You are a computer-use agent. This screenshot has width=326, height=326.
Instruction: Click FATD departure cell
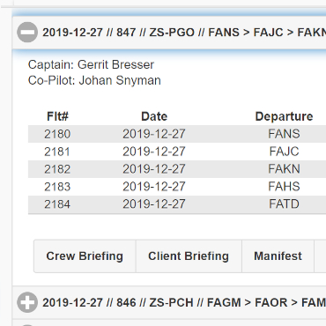click(x=284, y=204)
